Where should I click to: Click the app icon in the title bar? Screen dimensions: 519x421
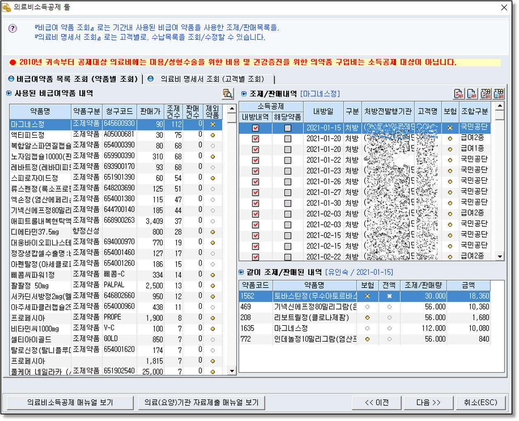[7, 7]
